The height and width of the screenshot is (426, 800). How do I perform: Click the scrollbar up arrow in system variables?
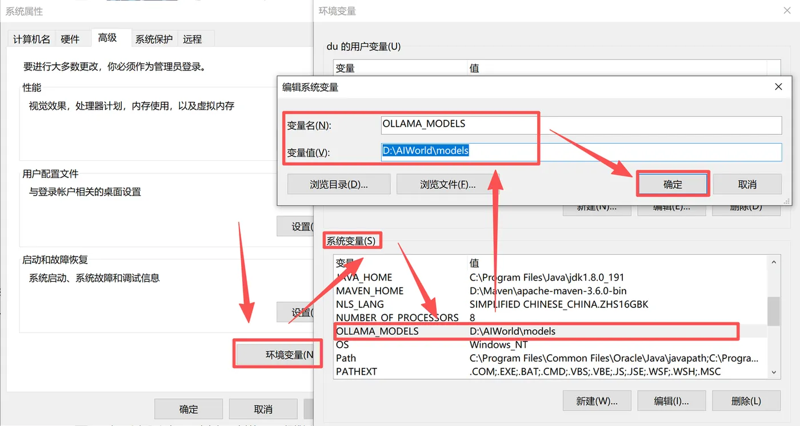(x=774, y=262)
